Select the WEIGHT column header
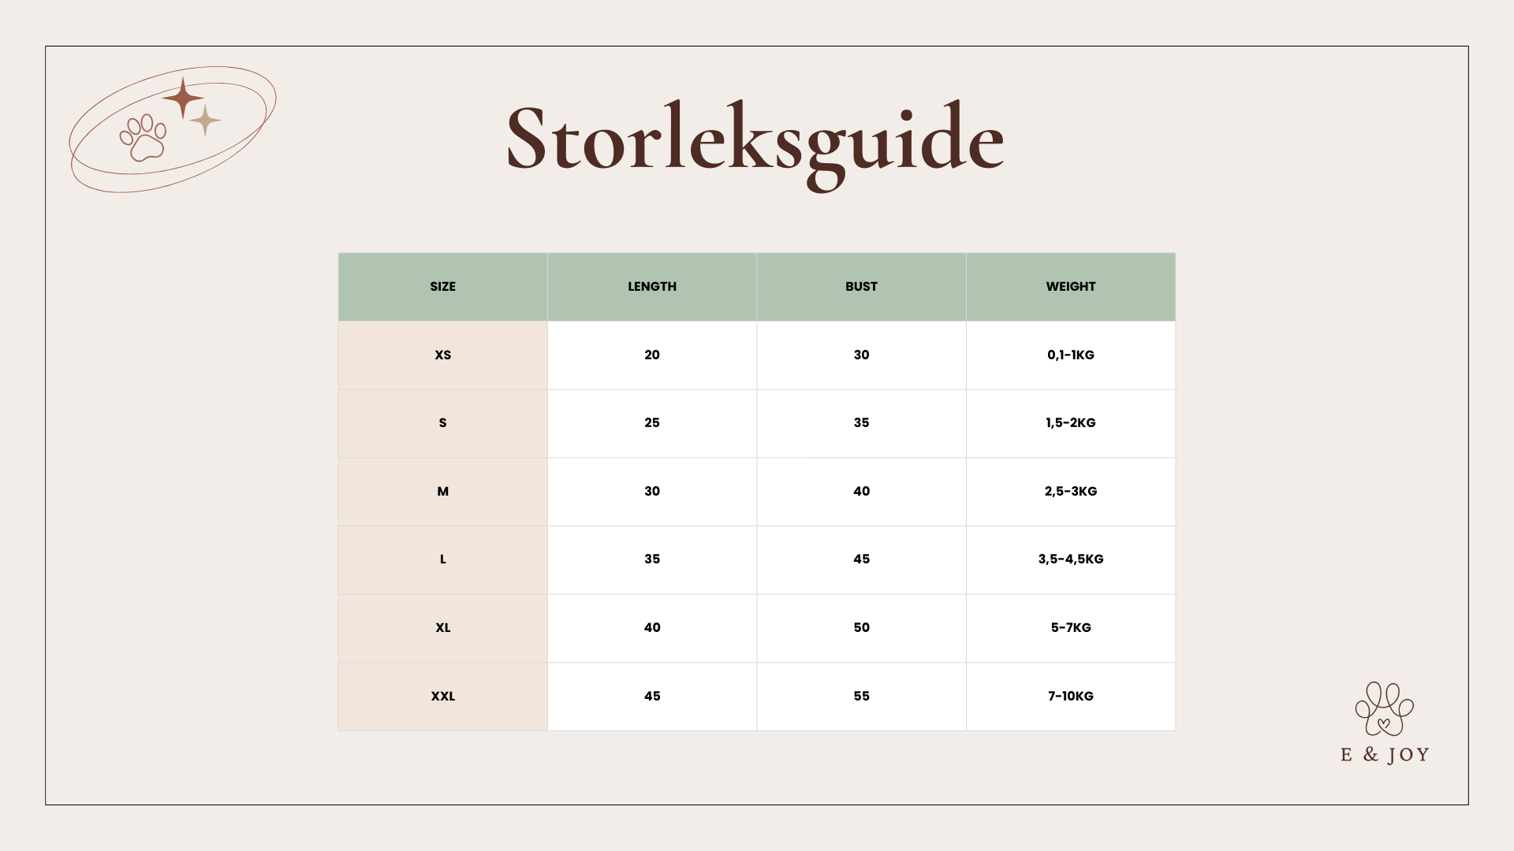Viewport: 1514px width, 851px height. (x=1070, y=287)
